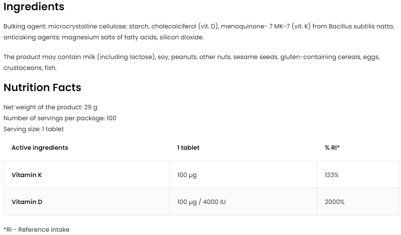Image resolution: width=401 pixels, height=235 pixels.
Task: Click the '1 tablet' column header
Action: (x=188, y=148)
